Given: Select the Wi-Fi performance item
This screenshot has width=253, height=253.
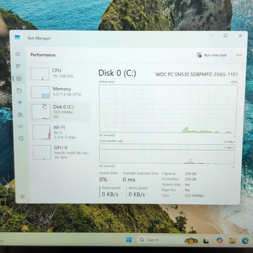Looking at the screenshot, I should point(60,132).
